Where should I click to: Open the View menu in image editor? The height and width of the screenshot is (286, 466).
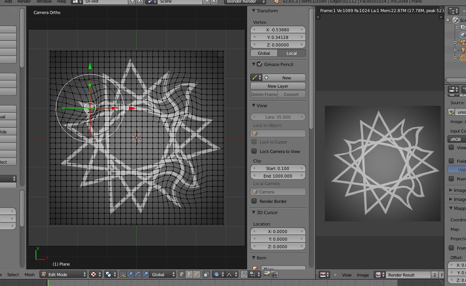(x=347, y=275)
